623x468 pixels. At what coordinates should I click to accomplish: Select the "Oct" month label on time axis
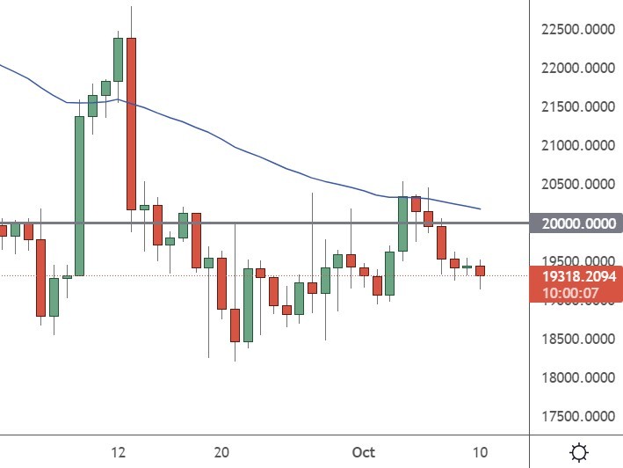(363, 452)
